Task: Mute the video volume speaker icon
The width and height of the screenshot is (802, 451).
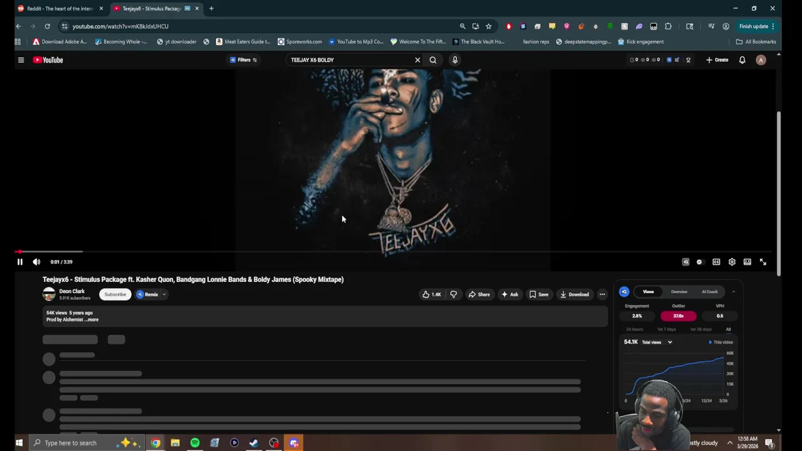Action: [x=36, y=262]
